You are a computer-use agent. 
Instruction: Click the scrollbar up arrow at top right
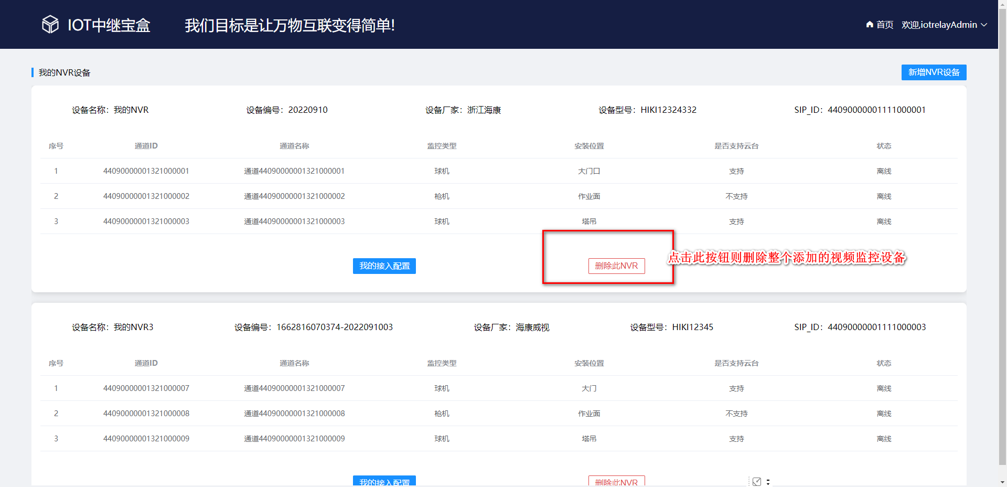coord(1002,4)
